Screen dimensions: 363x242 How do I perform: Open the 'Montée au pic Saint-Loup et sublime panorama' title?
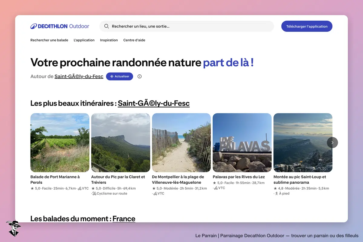click(x=300, y=180)
